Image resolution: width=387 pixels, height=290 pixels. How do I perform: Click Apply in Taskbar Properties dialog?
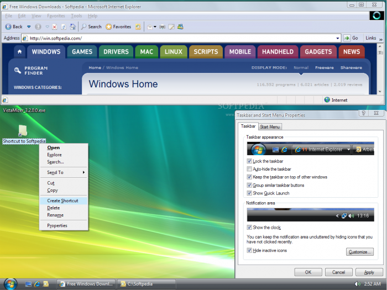coord(369,272)
